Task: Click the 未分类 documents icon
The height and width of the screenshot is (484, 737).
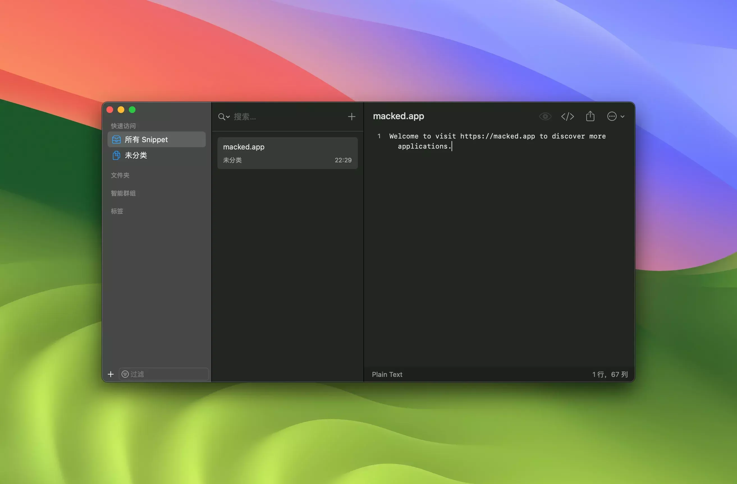Action: (116, 155)
